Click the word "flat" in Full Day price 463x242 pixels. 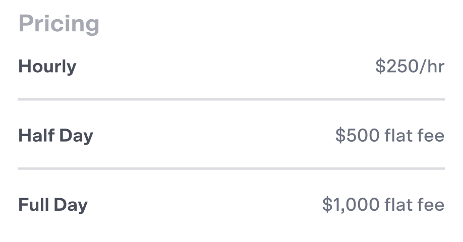tap(399, 205)
